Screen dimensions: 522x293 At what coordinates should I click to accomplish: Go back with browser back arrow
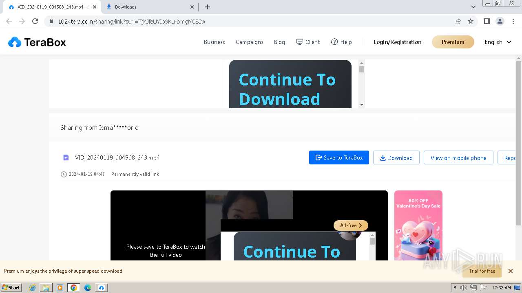(9, 21)
